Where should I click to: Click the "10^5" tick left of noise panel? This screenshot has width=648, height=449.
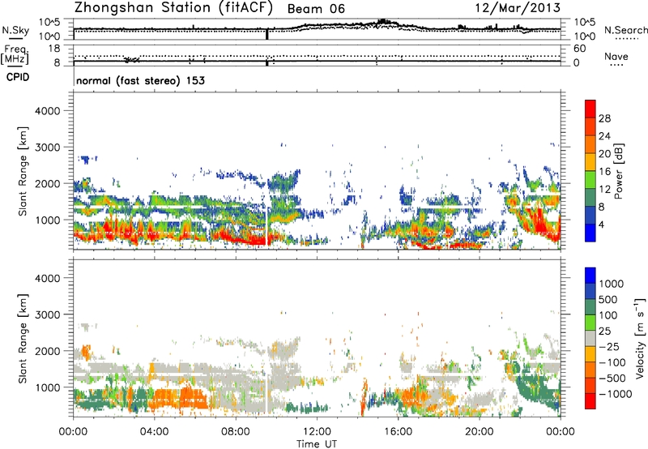(x=49, y=23)
